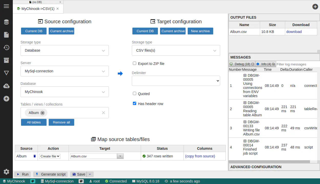Open the query history sidebar icon
This screenshot has height=184, width=320.
(6, 48)
